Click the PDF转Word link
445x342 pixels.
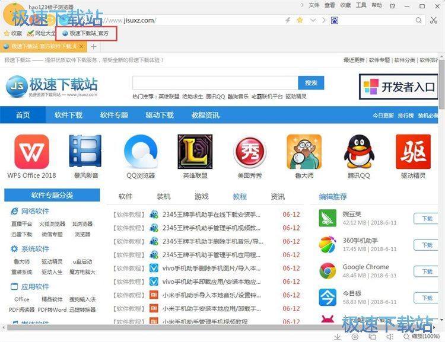[52, 309]
